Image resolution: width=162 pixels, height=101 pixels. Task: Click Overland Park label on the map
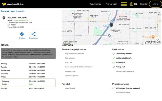click(152, 42)
